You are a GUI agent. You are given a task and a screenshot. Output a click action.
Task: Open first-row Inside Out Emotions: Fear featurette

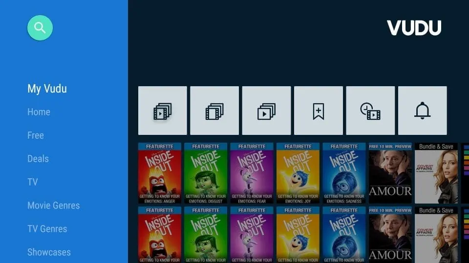(x=252, y=173)
